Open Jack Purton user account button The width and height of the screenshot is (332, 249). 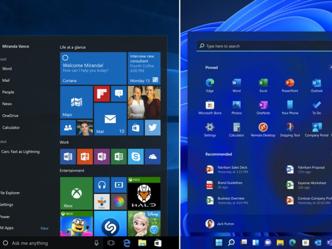coord(220,224)
